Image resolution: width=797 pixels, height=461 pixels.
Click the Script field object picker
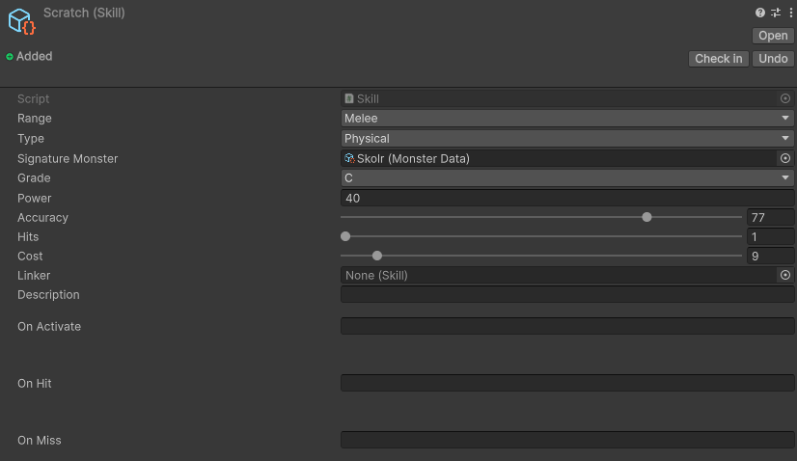pyautogui.click(x=785, y=98)
